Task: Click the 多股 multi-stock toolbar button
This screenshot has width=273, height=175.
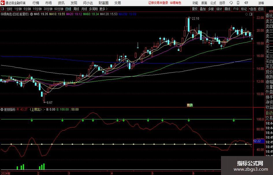Action: tap(211, 9)
